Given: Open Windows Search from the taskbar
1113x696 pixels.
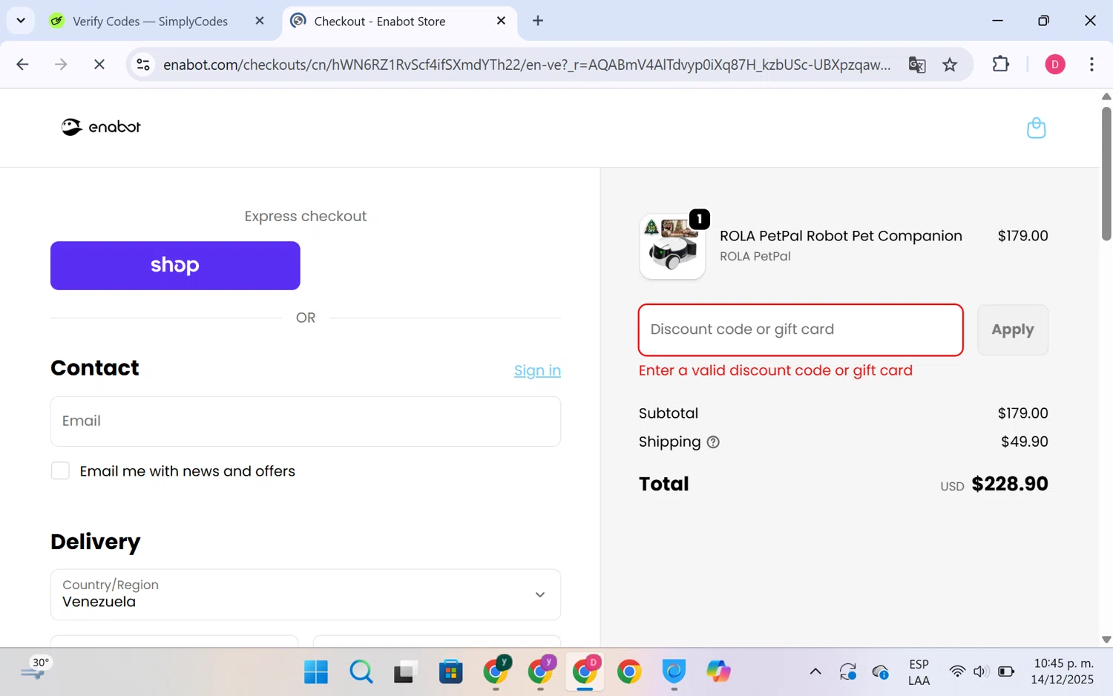Looking at the screenshot, I should click(x=361, y=672).
